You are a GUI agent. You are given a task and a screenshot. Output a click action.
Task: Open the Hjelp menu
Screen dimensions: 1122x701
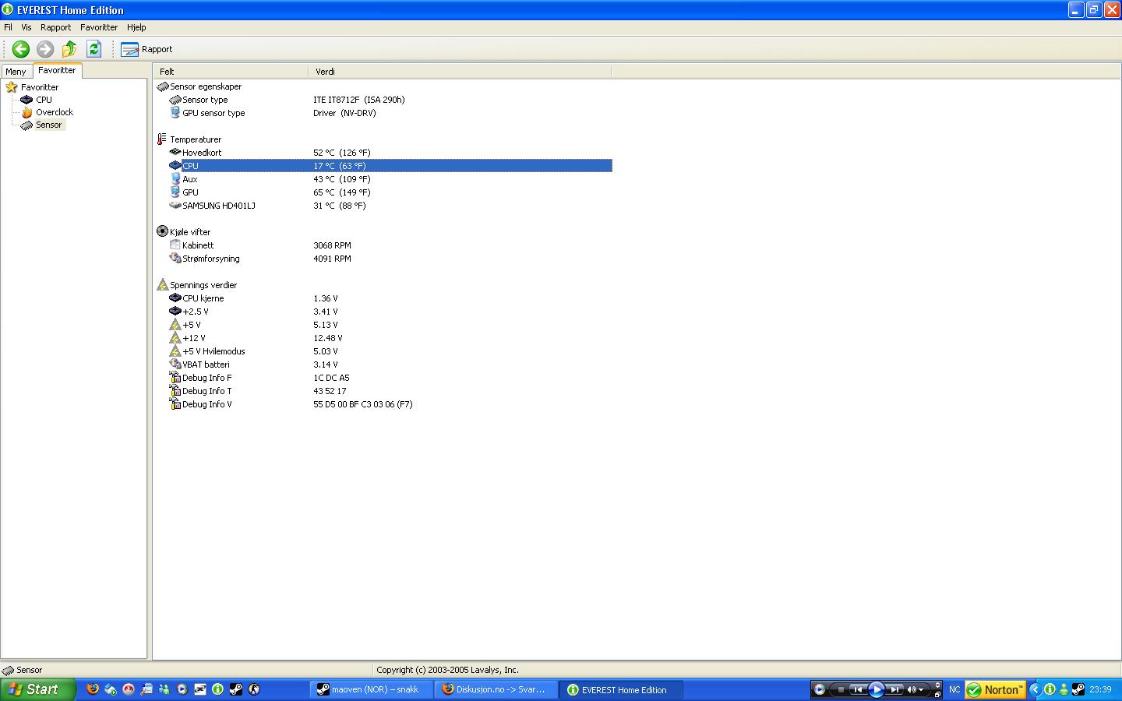tap(136, 27)
